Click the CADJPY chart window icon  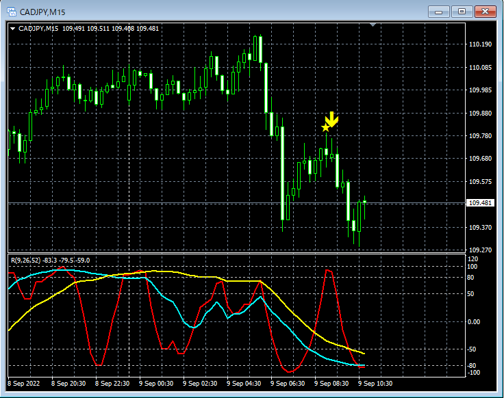click(x=12, y=12)
